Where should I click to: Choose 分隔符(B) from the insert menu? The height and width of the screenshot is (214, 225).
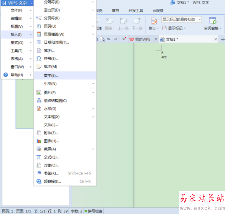[x=65, y=2]
